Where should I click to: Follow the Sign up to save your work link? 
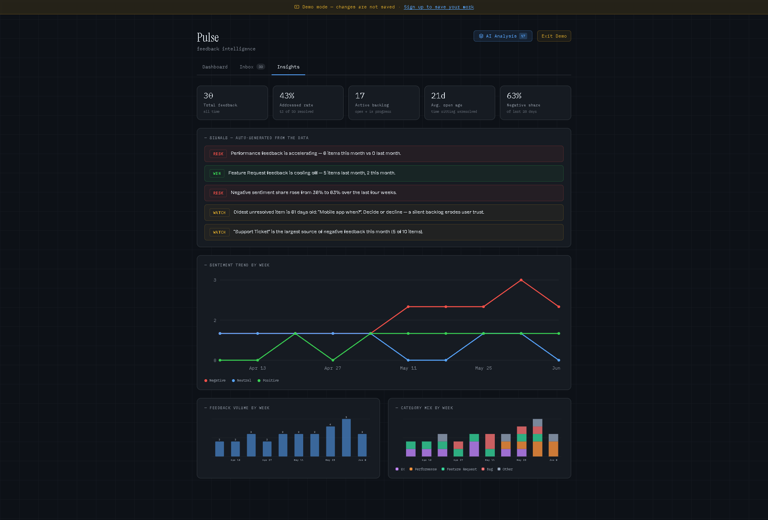[x=439, y=7]
